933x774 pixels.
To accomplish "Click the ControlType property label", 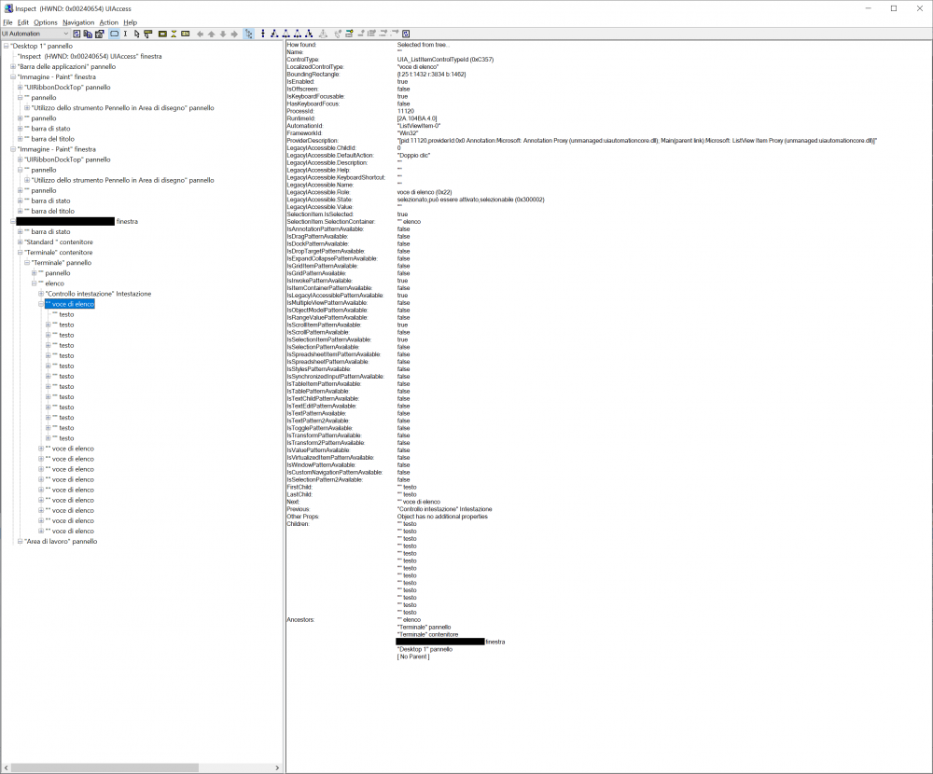I will coord(303,60).
